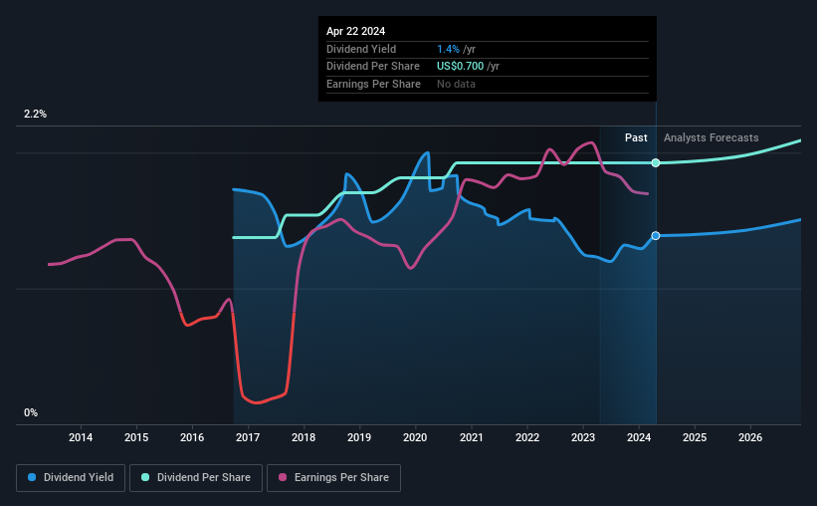Click the 2019 x-axis label

click(x=359, y=437)
